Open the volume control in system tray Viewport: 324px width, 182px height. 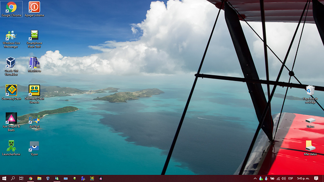pos(284,179)
